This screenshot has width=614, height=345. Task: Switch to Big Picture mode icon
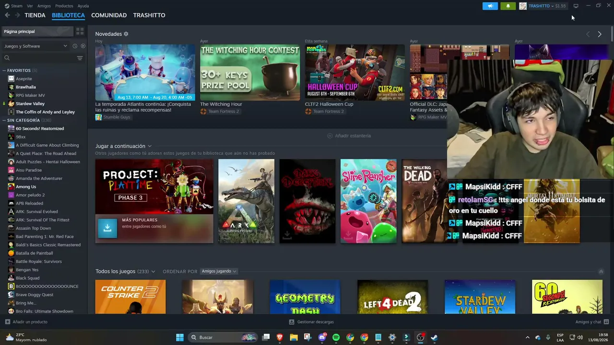pos(576,6)
